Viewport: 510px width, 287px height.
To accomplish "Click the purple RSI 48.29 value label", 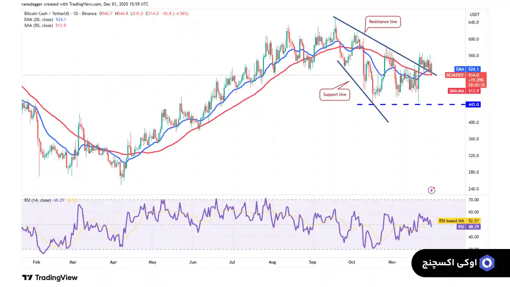I will 469,227.
